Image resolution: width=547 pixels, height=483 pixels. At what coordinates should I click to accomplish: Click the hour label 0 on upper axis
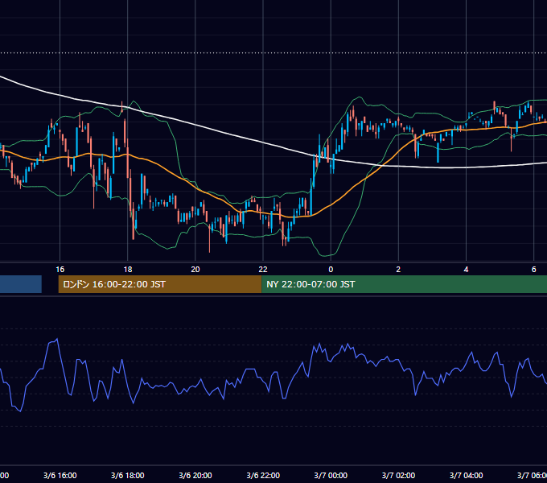[331, 270]
